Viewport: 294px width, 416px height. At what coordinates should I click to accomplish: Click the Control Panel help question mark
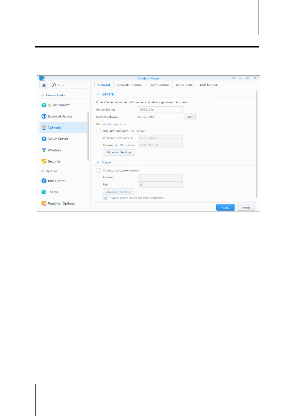233,78
